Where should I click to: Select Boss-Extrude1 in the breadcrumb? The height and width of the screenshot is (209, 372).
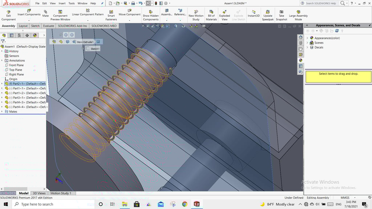coord(85,42)
